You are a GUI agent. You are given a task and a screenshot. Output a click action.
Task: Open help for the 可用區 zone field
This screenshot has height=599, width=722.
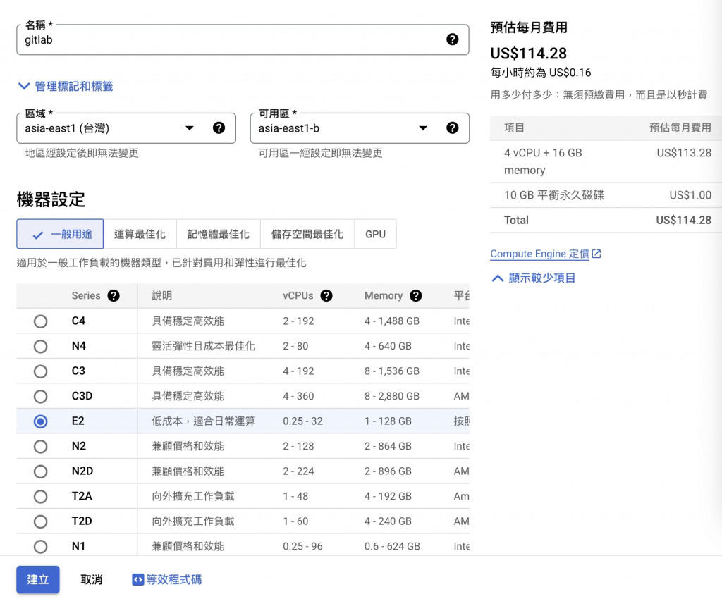(x=452, y=128)
